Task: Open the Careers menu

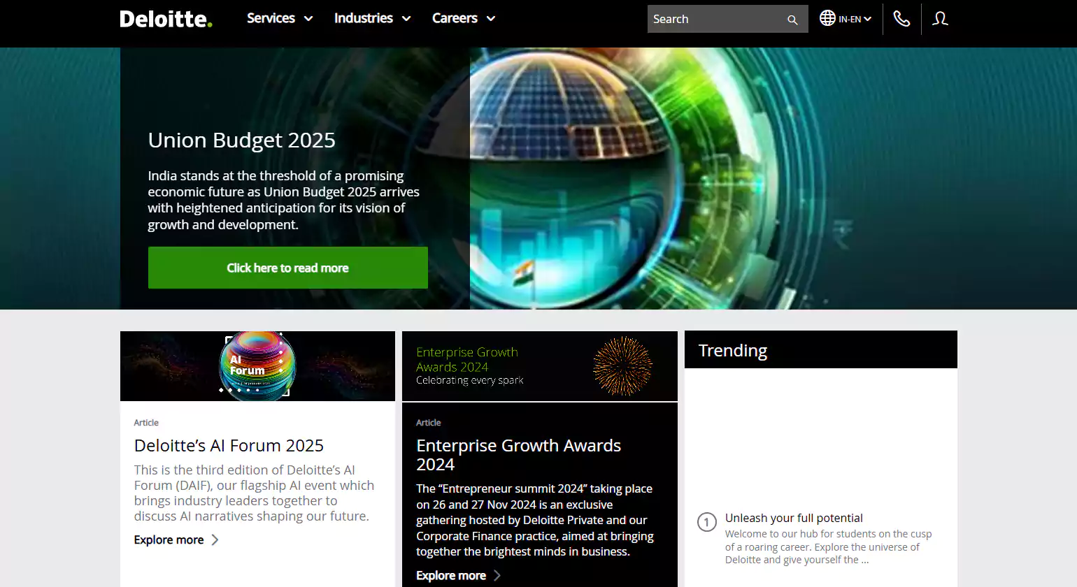Action: pyautogui.click(x=454, y=19)
